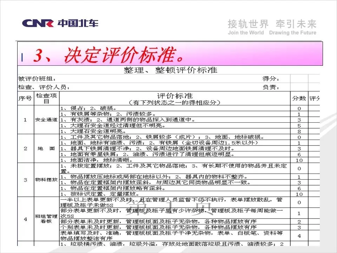Screen dimensions: 337x253
Task: Click the table title 整理、整顿评价标准
Action: point(171,70)
